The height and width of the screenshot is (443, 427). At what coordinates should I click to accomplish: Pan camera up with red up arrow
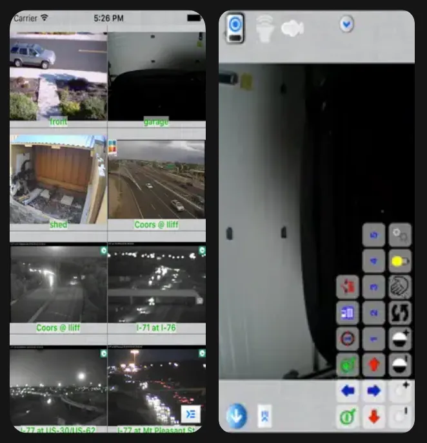(373, 364)
